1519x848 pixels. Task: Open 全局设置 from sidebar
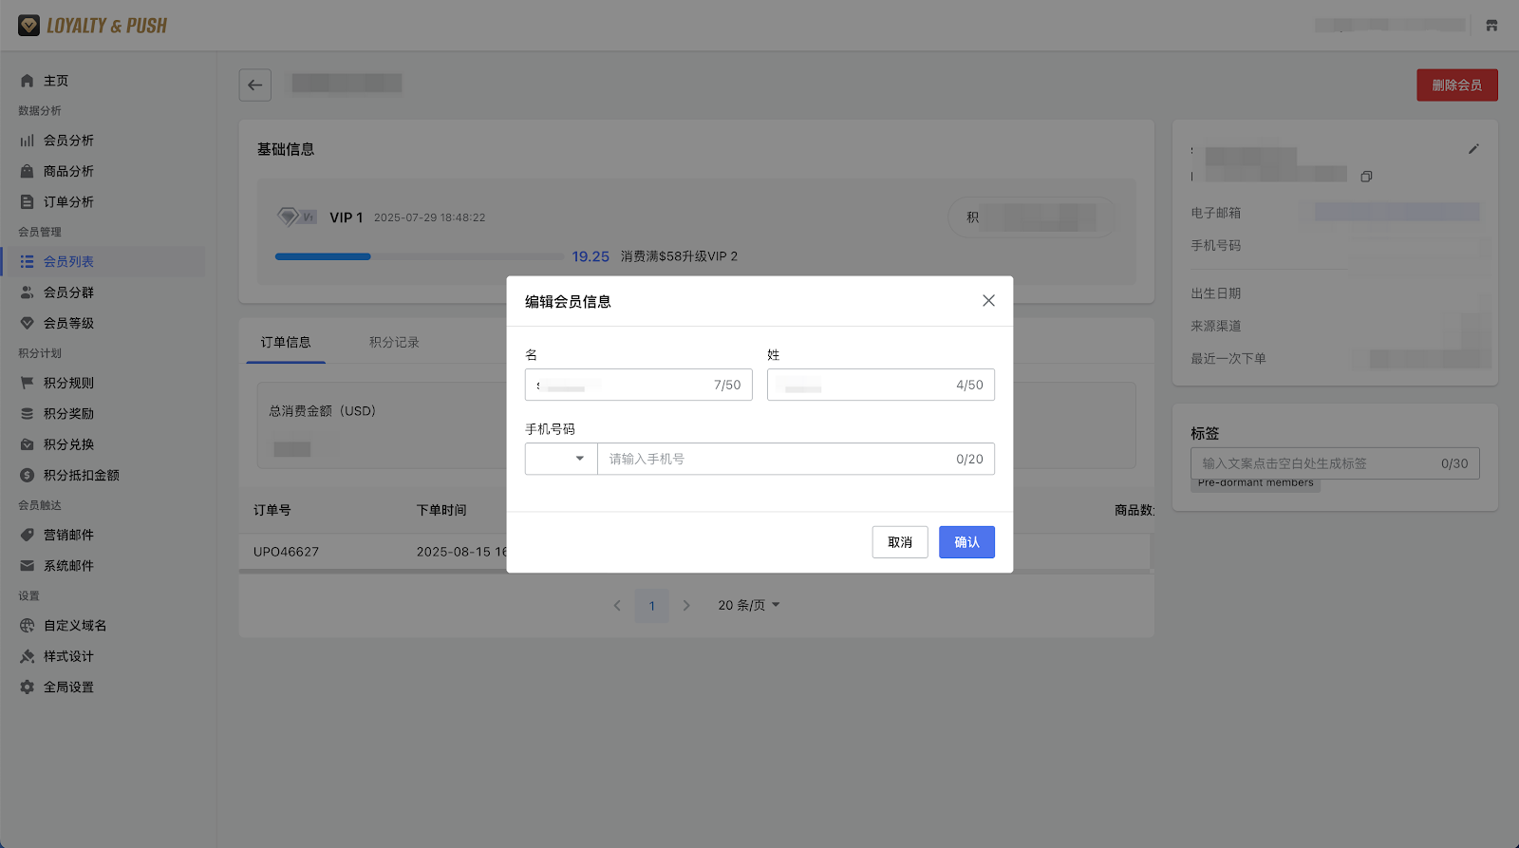pyautogui.click(x=68, y=688)
